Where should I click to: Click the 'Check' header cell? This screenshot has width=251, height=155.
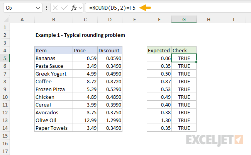[x=184, y=50]
